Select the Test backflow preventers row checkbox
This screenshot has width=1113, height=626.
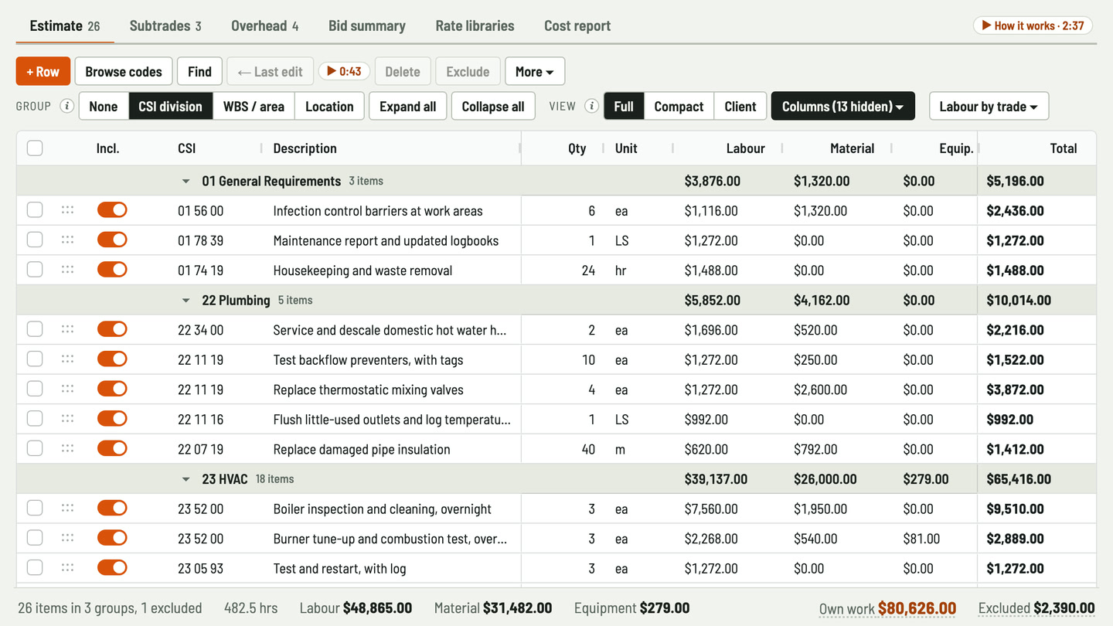[35, 359]
